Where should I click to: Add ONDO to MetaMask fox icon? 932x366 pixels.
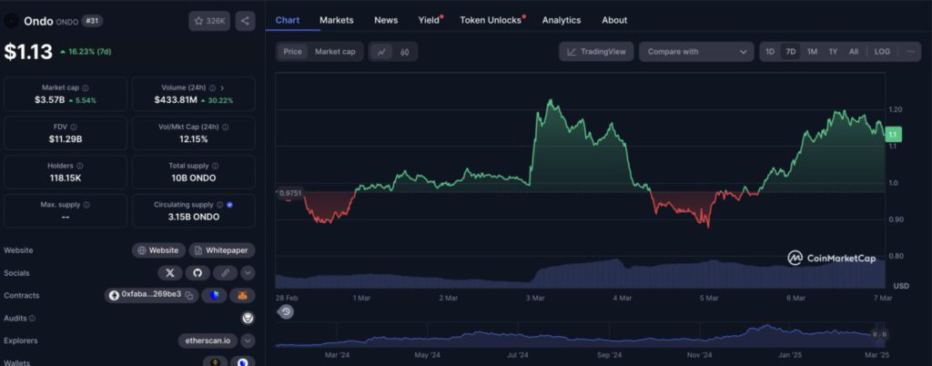click(242, 295)
